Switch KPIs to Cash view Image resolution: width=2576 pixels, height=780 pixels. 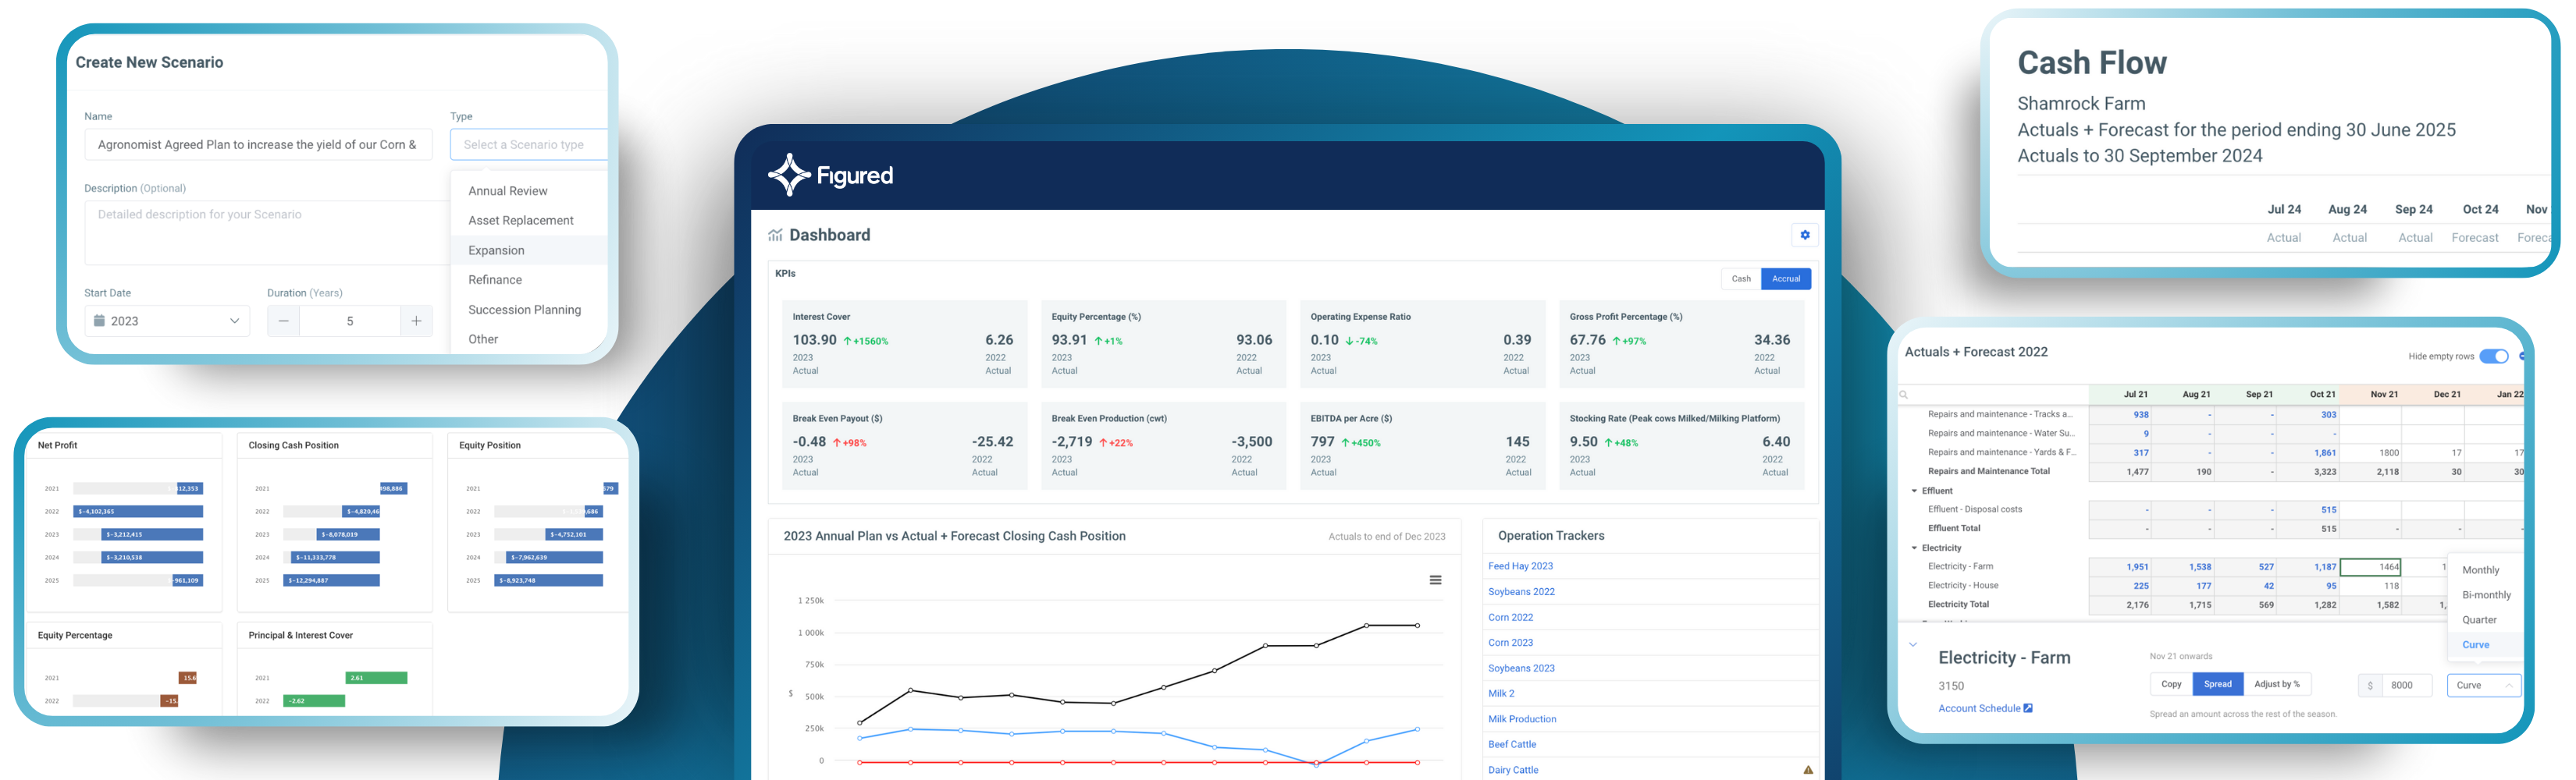(x=1740, y=278)
